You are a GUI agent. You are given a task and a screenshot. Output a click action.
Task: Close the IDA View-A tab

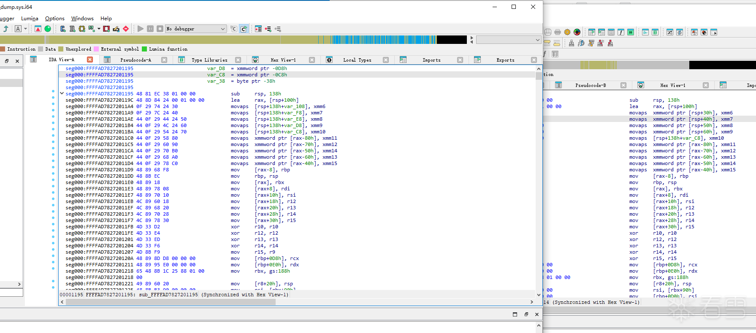tap(90, 60)
